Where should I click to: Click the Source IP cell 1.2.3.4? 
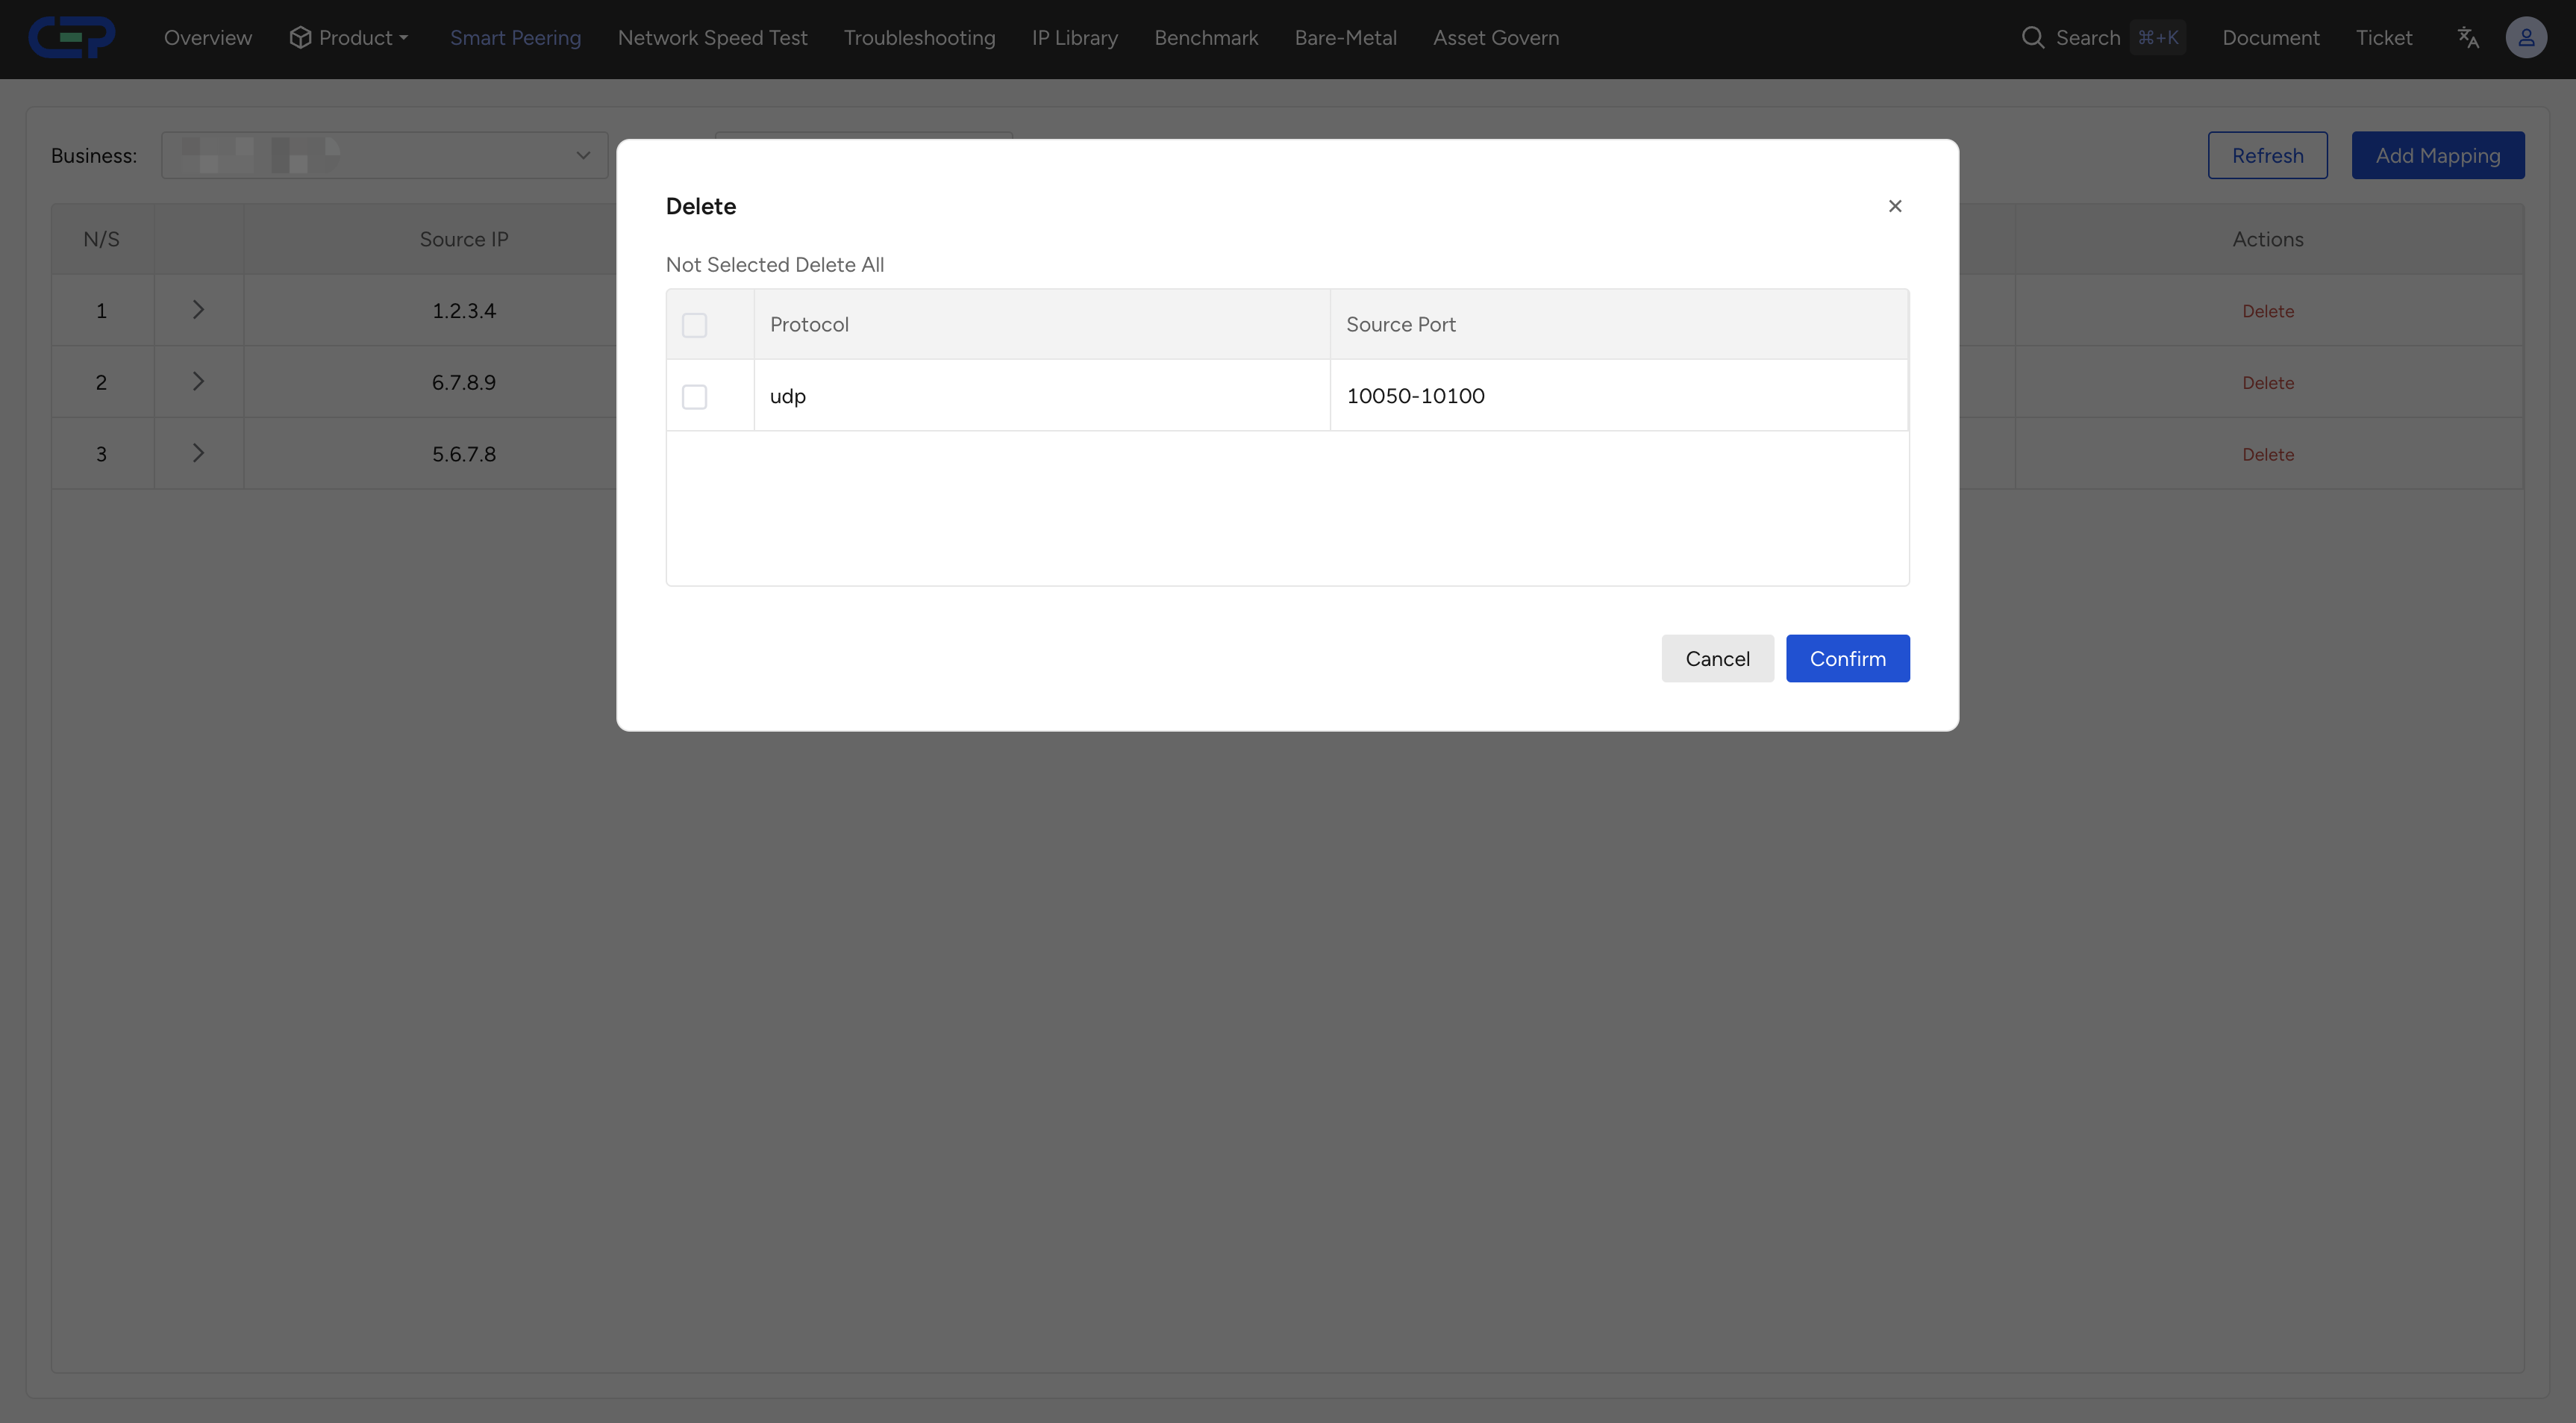pos(464,311)
